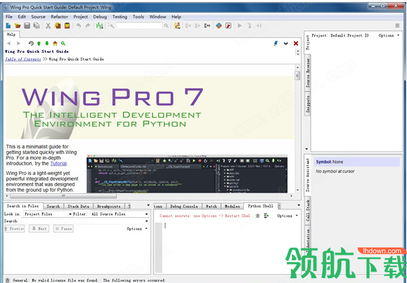
Task: Click the evaluate icon beside the shell bug icon
Action: 266,215
